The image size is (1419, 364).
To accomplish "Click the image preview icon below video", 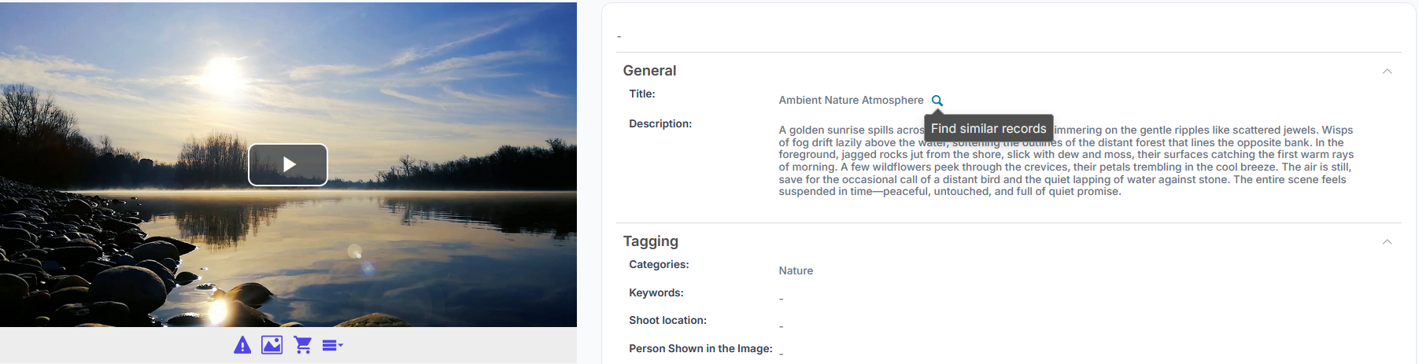I will pyautogui.click(x=272, y=345).
